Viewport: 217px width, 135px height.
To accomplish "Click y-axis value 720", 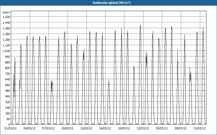I will pyautogui.click(x=8, y=74).
